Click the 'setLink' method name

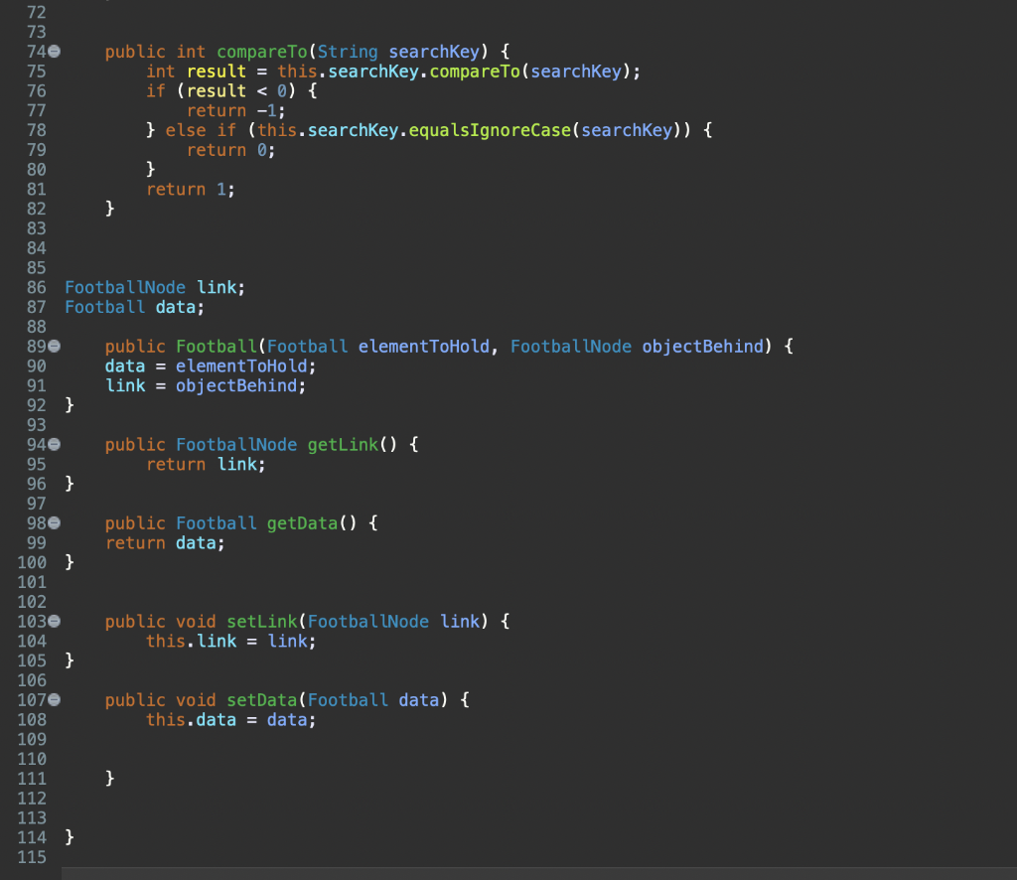[262, 621]
